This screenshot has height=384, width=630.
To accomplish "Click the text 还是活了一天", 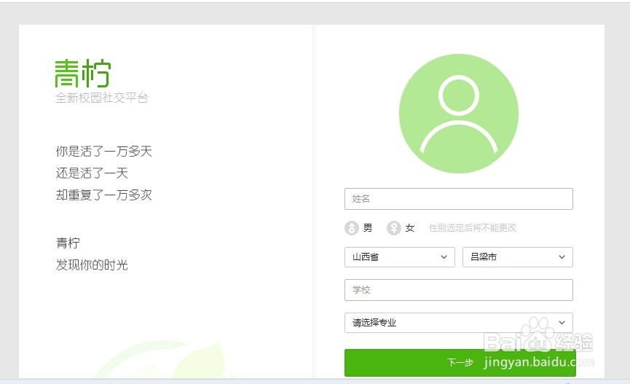I will pyautogui.click(x=92, y=173).
